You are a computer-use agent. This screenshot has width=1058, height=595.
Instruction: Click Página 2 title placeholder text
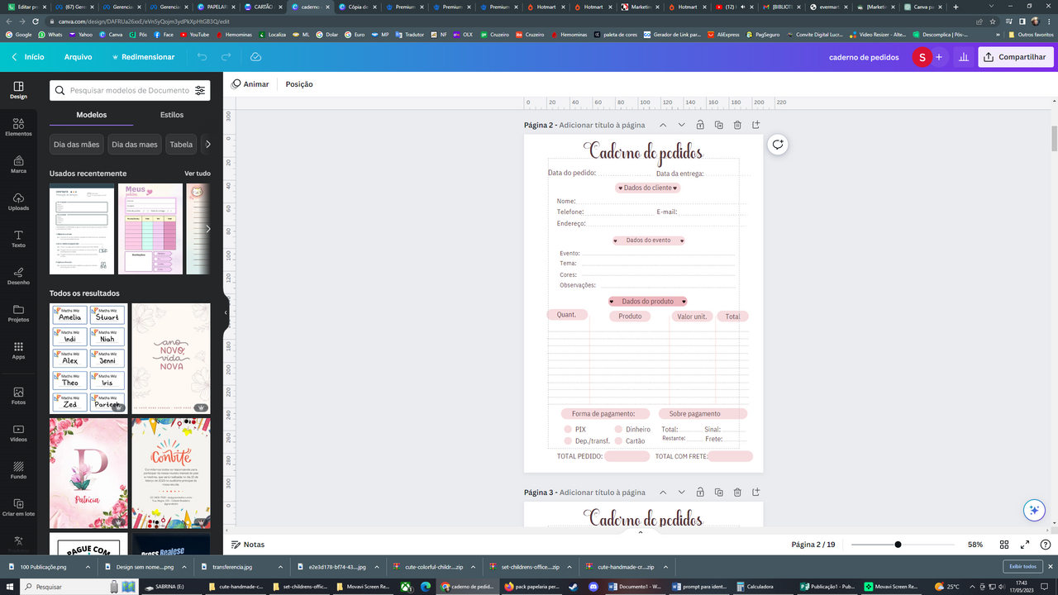(602, 125)
